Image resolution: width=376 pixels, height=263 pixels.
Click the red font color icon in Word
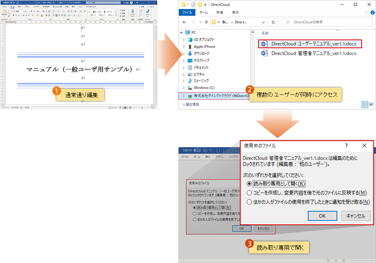pos(42,15)
